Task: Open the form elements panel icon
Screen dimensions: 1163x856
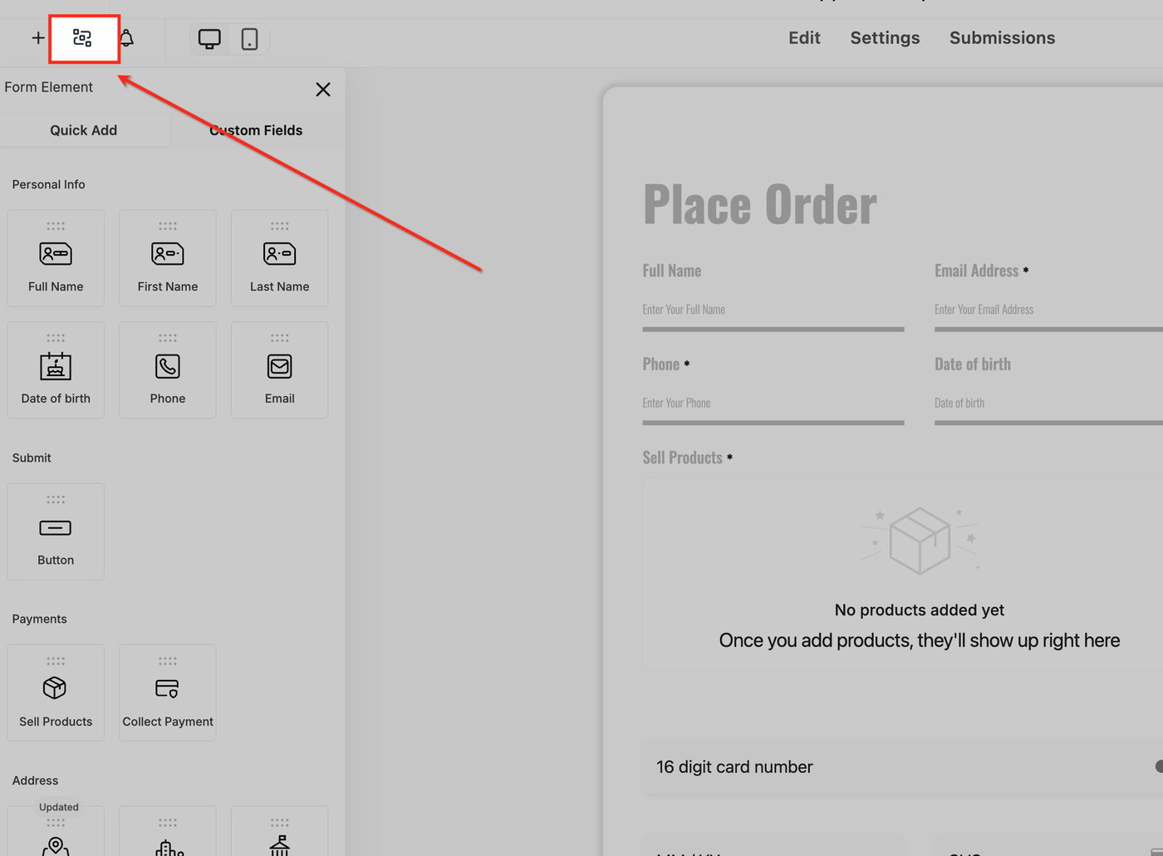Action: pos(82,38)
